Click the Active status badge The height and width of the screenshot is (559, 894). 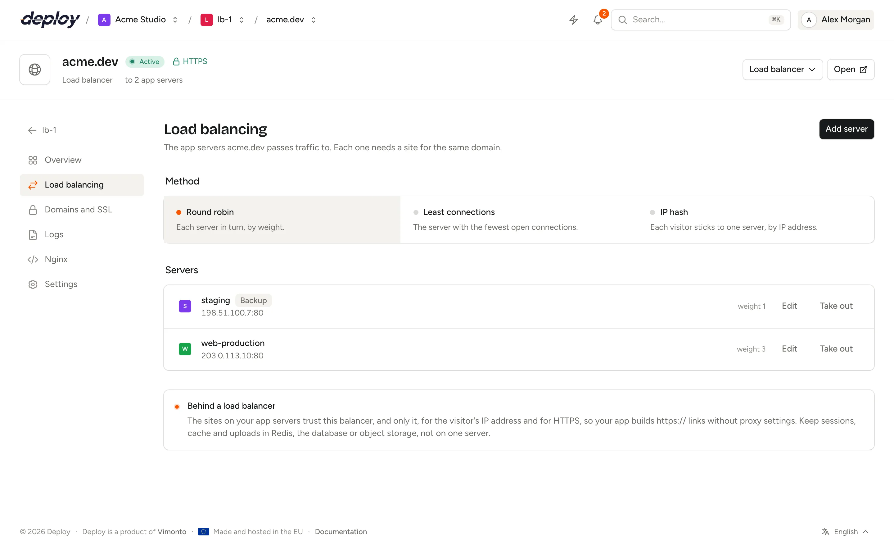145,62
